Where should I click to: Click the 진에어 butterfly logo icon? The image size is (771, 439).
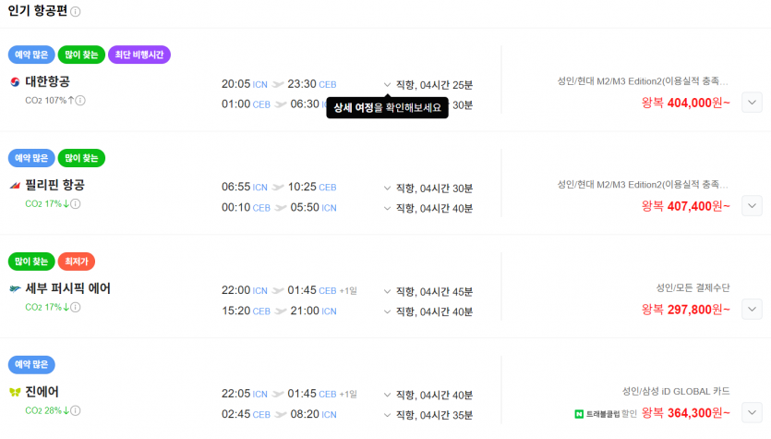16,392
